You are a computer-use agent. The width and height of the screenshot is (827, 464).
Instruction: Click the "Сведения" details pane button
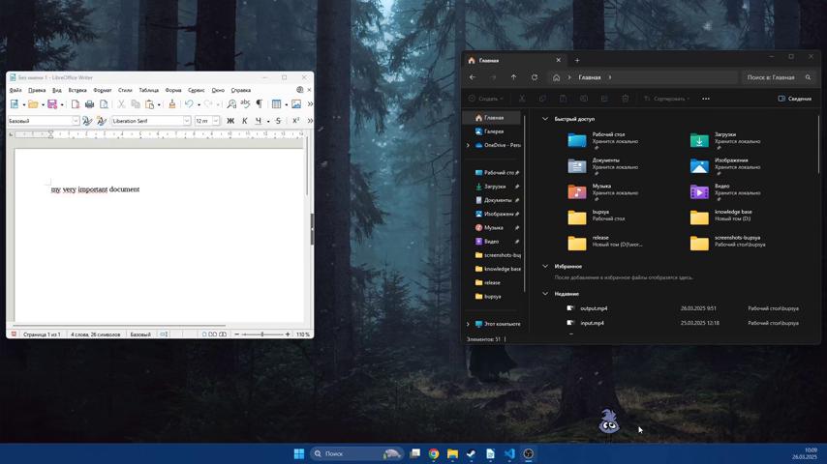tap(794, 99)
